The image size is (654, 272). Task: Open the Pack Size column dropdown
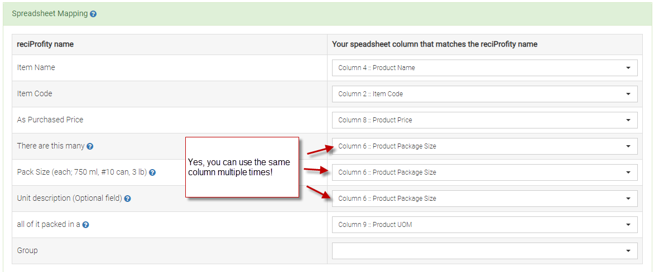coord(484,172)
